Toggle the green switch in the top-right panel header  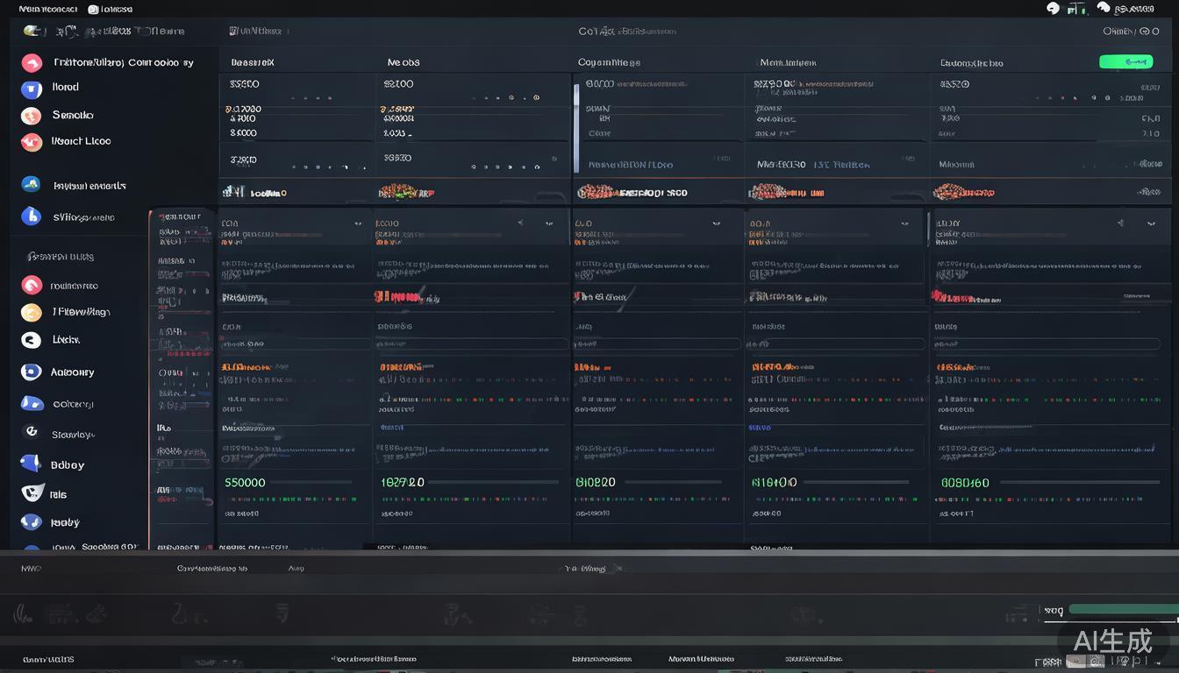1125,62
